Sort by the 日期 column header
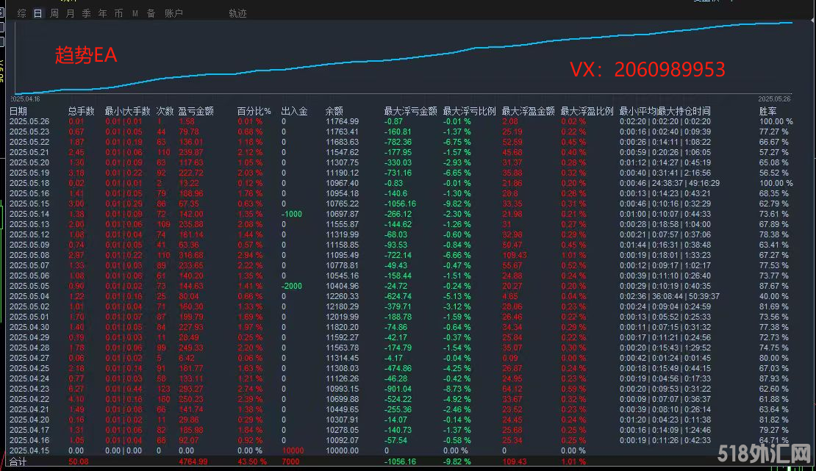Image resolution: width=816 pixels, height=471 pixels. point(18,112)
